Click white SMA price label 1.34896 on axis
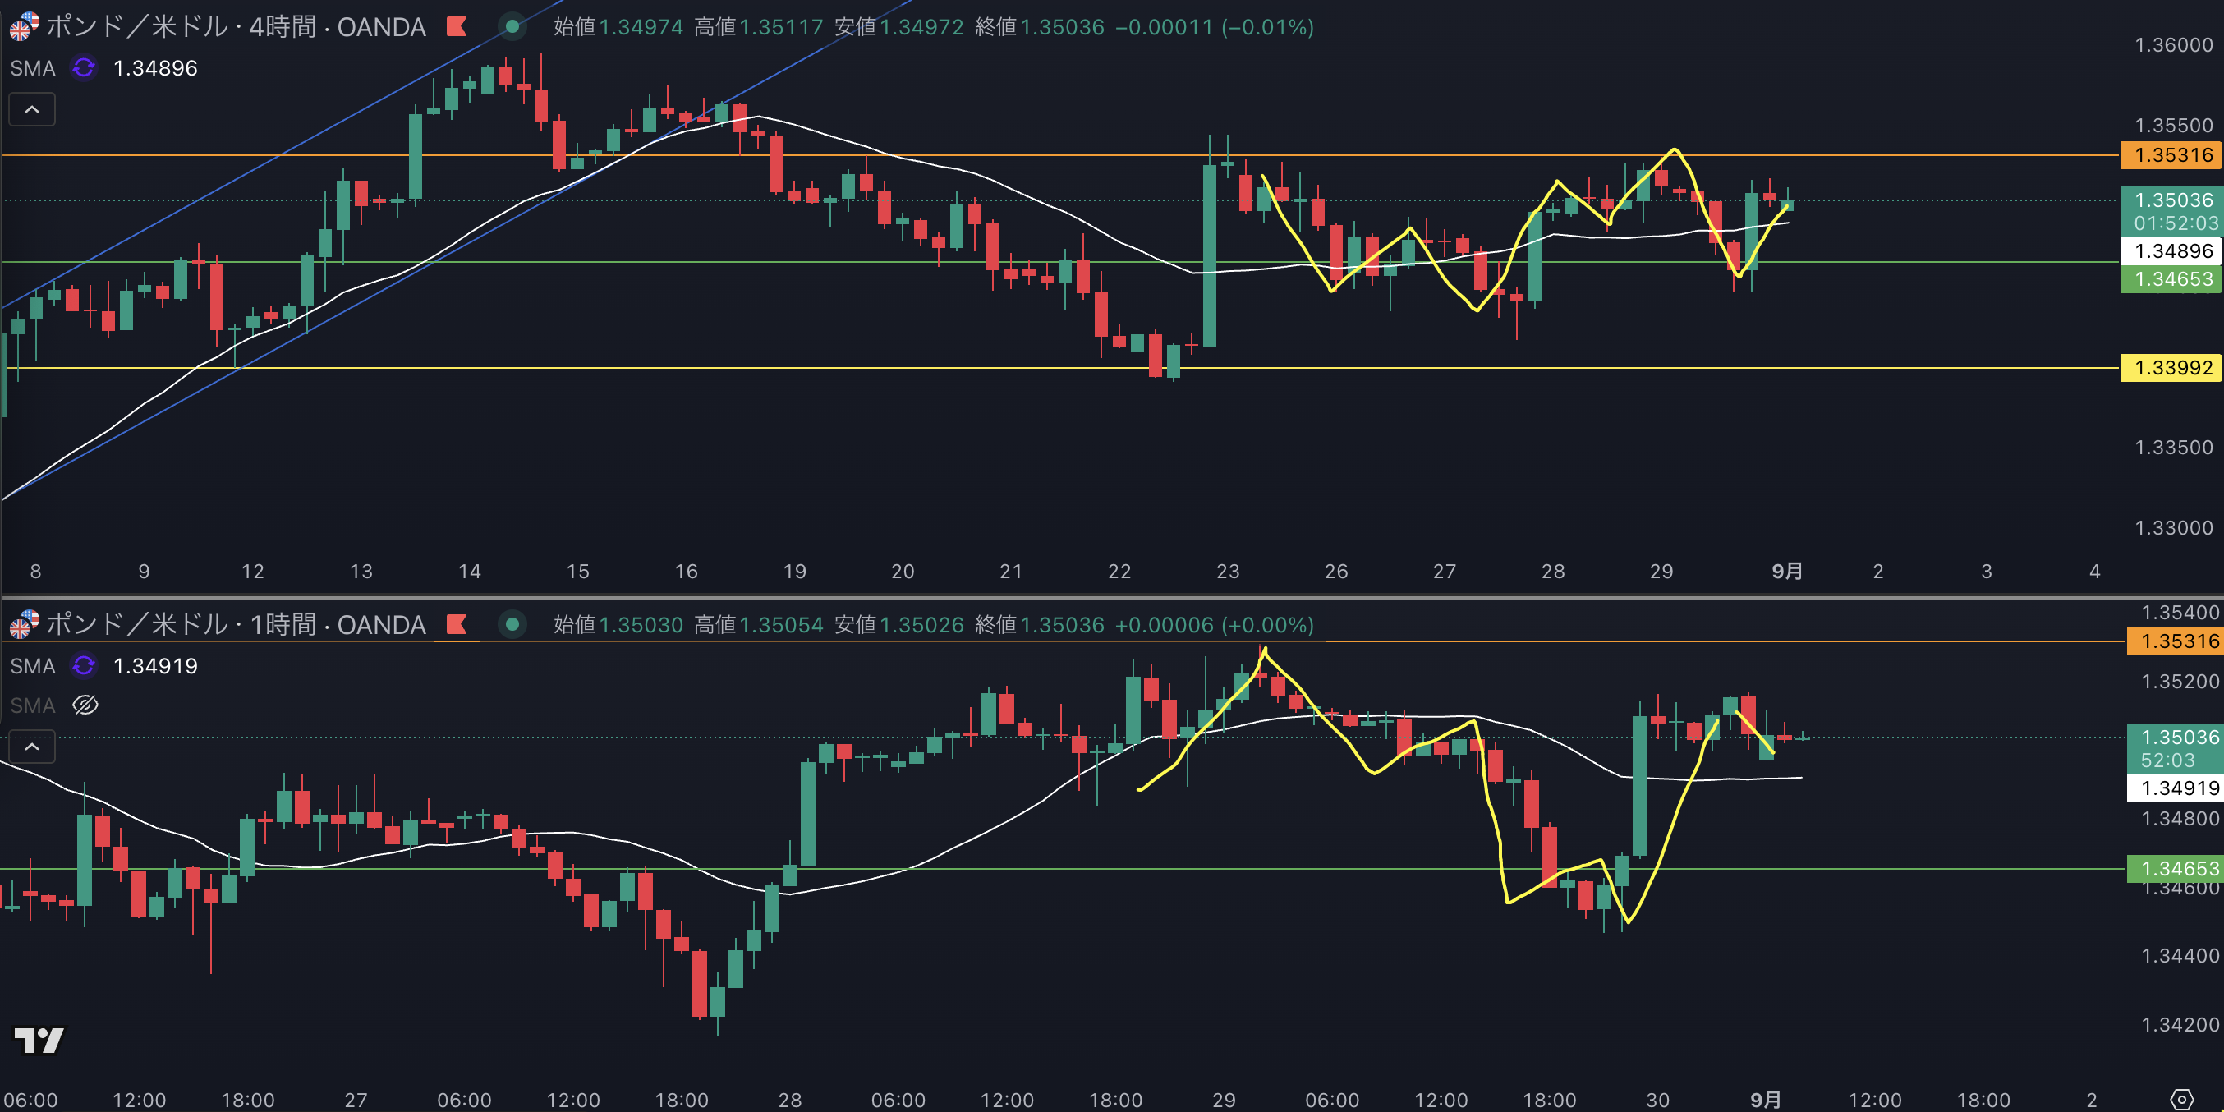Image resolution: width=2224 pixels, height=1112 pixels. coord(2171,251)
